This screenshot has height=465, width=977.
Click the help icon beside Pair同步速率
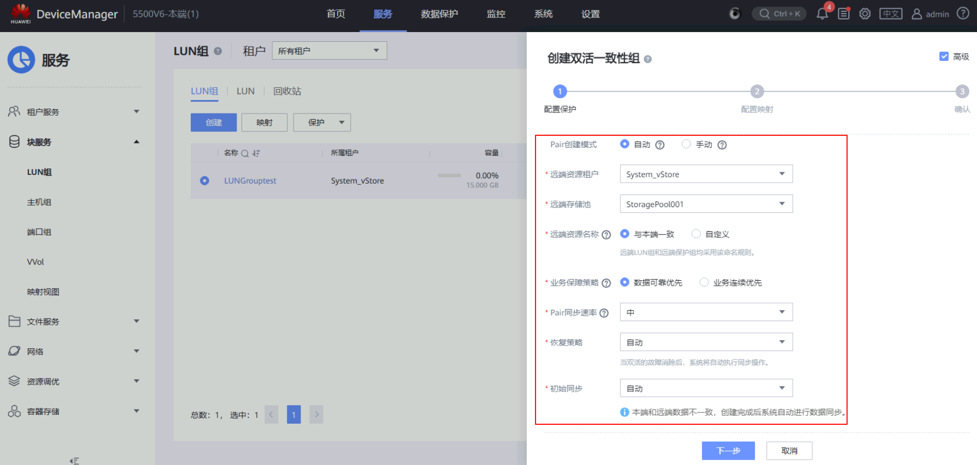pyautogui.click(x=604, y=313)
